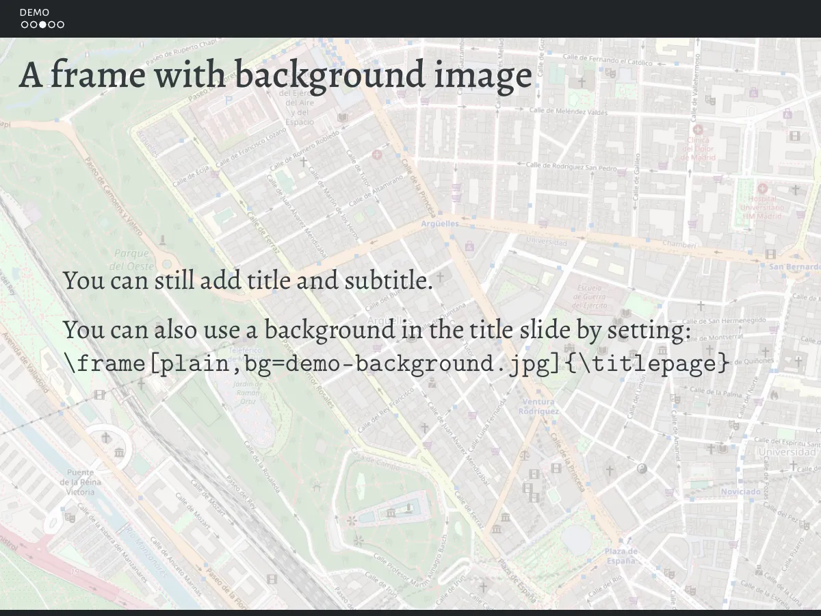Image resolution: width=821 pixels, height=616 pixels.
Task: Open the fourth slide navigation circle
Action: [51, 25]
